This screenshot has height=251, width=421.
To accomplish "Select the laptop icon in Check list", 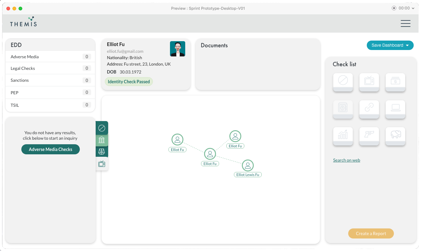I will (395, 108).
